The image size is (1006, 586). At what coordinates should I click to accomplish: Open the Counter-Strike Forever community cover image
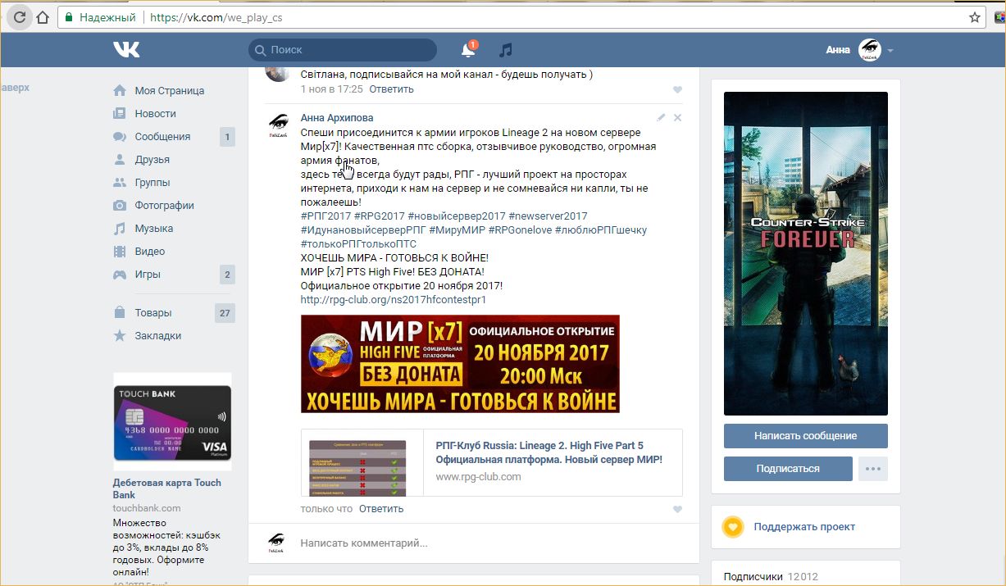806,253
